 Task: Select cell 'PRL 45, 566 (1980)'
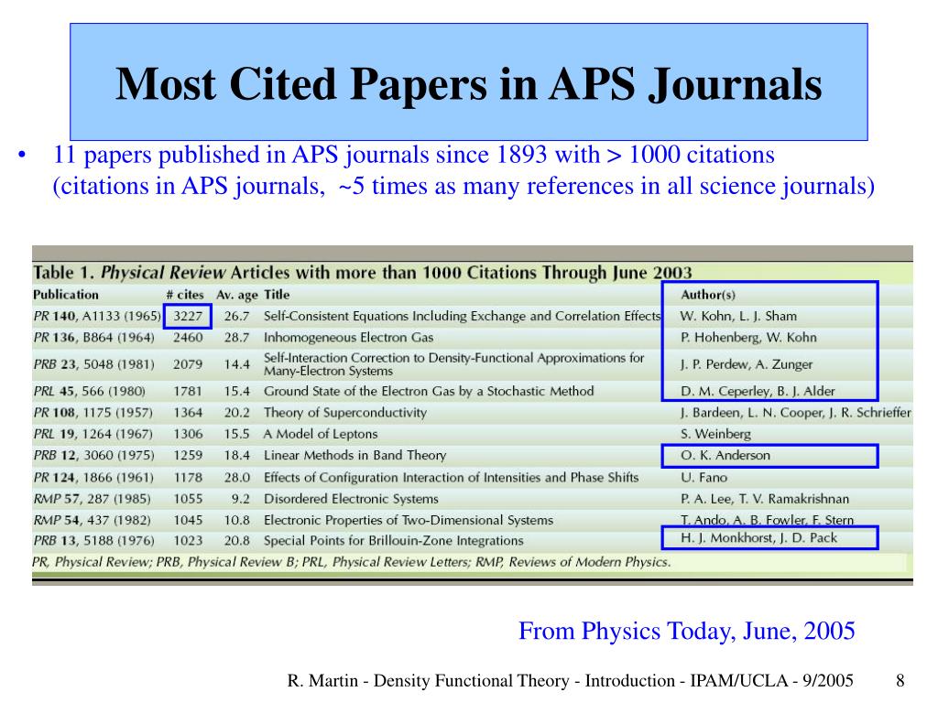[89, 391]
